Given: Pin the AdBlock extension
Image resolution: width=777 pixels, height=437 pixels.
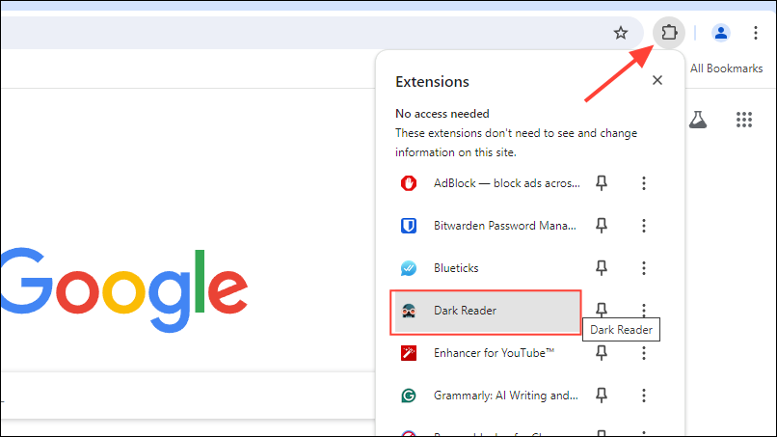Looking at the screenshot, I should (602, 183).
